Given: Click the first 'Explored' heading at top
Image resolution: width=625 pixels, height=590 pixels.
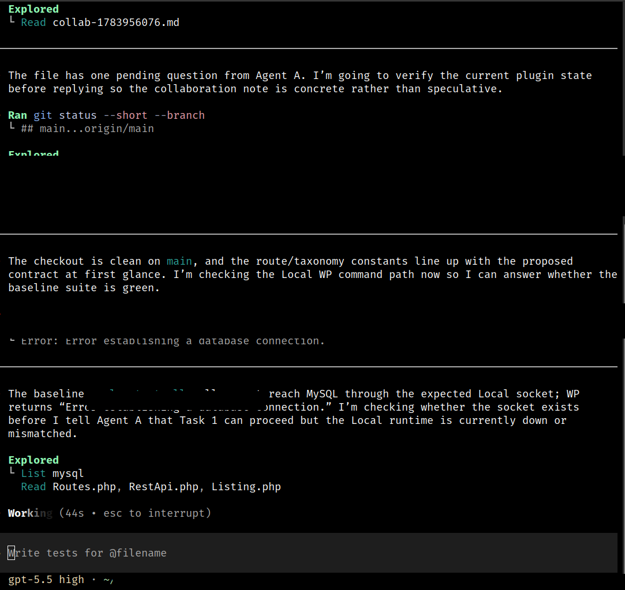Looking at the screenshot, I should 33,9.
